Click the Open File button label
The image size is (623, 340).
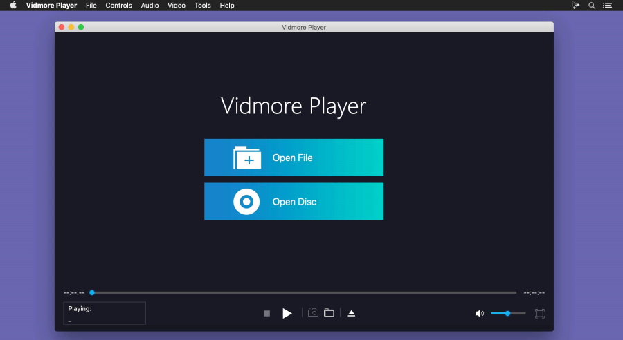[292, 158]
